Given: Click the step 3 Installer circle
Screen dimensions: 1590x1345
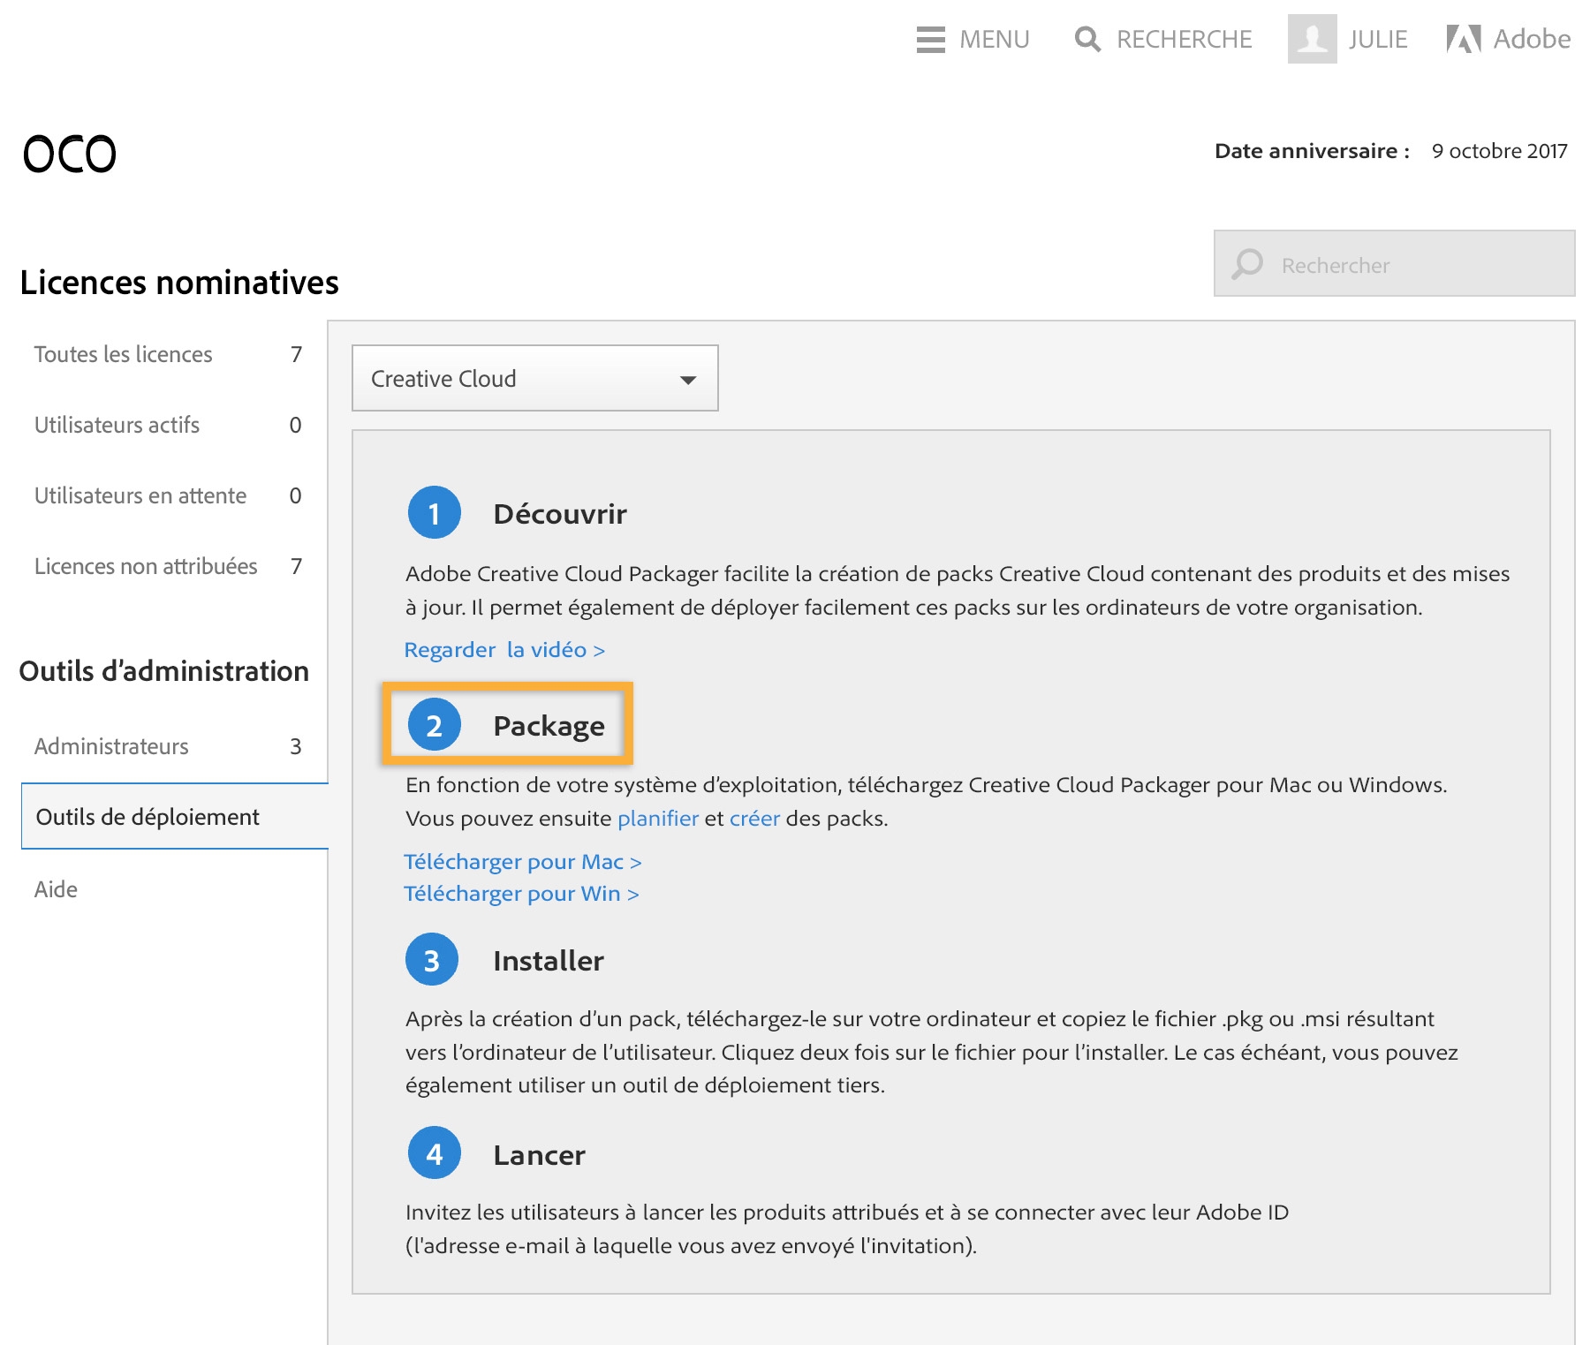Looking at the screenshot, I should click(x=432, y=960).
